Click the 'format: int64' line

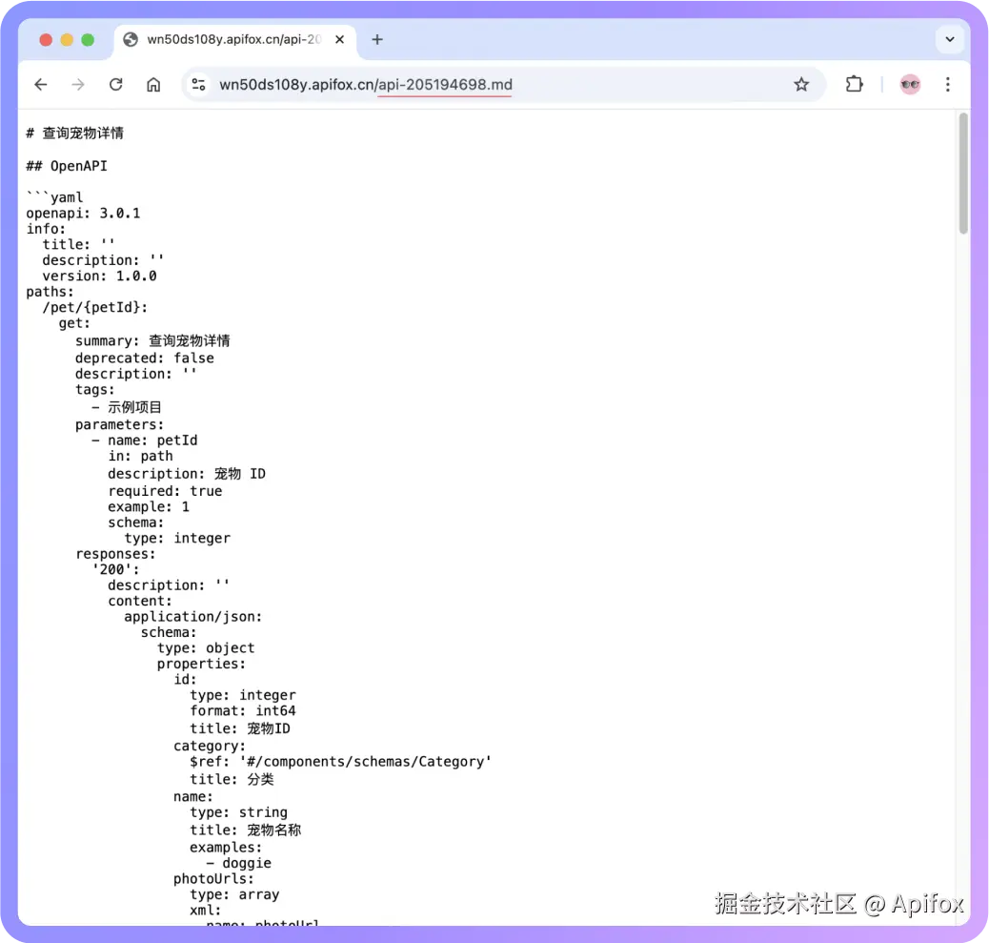point(243,710)
